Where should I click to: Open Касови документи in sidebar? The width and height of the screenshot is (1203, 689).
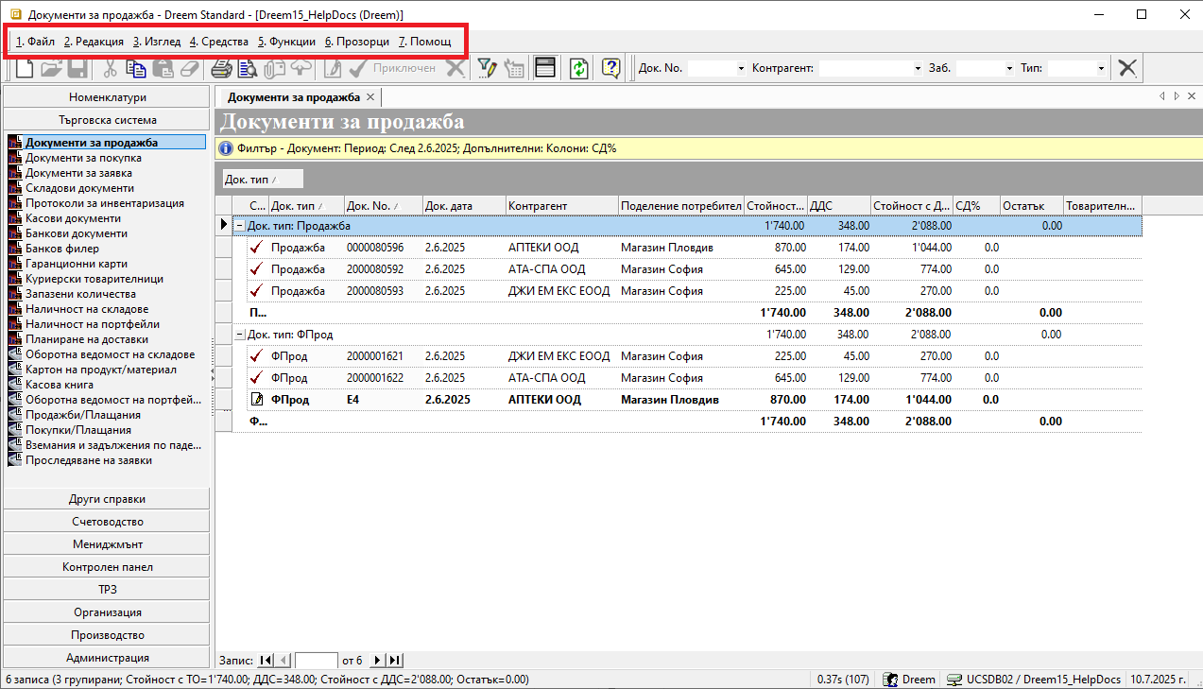click(73, 218)
